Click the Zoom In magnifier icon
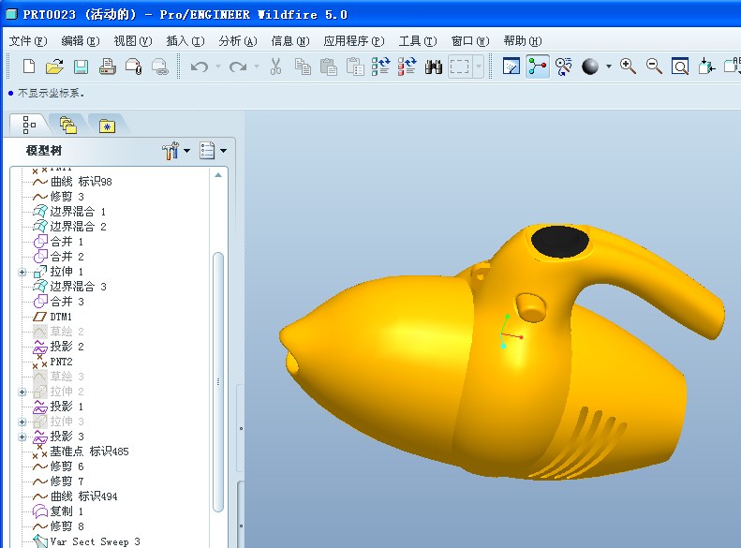741x548 pixels. (x=628, y=67)
